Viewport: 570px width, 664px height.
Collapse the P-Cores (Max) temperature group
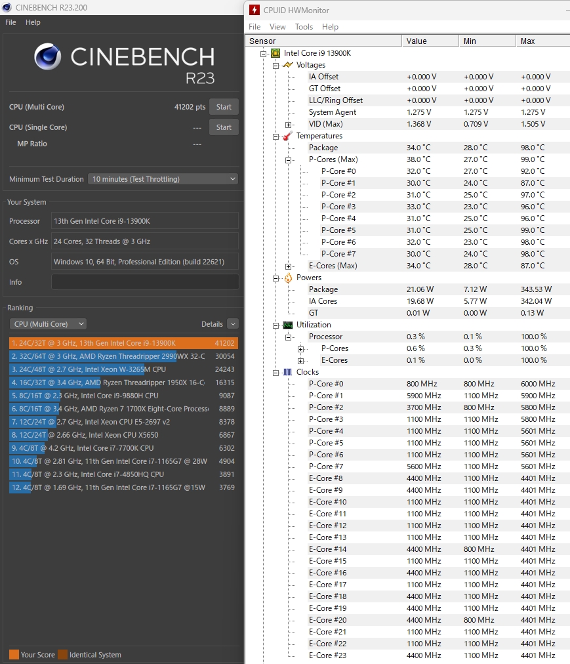tap(288, 160)
